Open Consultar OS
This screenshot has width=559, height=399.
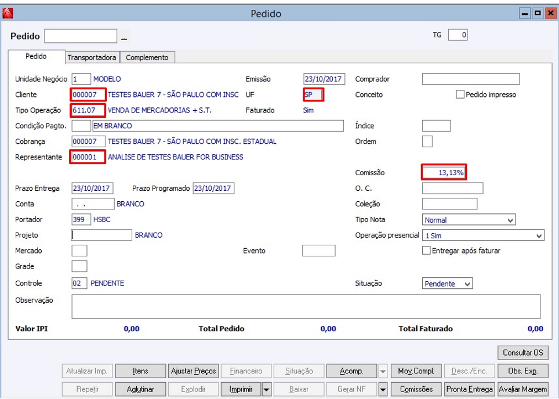coord(522,353)
